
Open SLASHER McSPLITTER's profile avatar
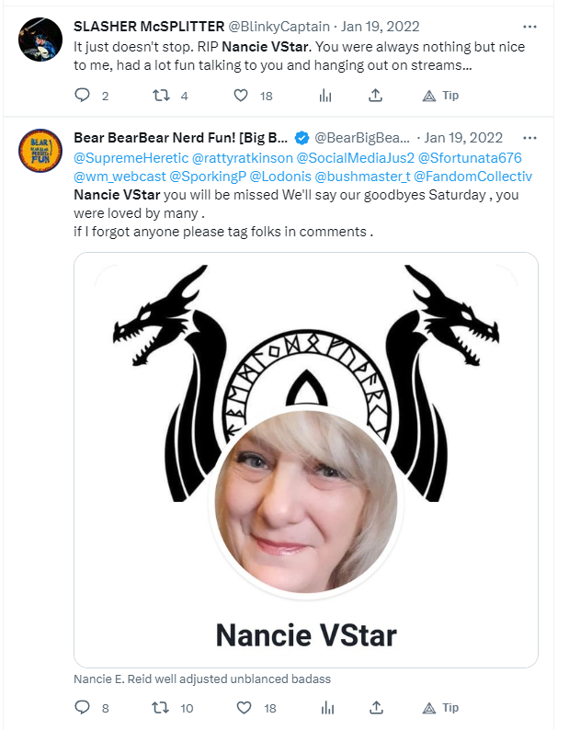[40, 40]
